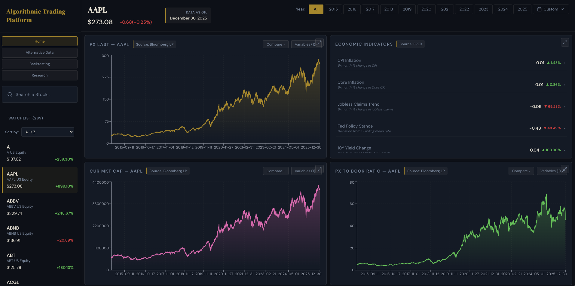Open the Sort by A→Z dropdown

tap(47, 132)
